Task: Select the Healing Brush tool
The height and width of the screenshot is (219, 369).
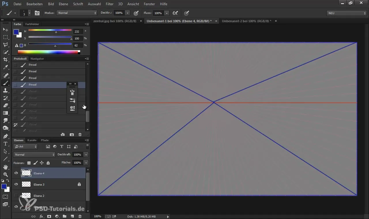Action: click(5, 75)
